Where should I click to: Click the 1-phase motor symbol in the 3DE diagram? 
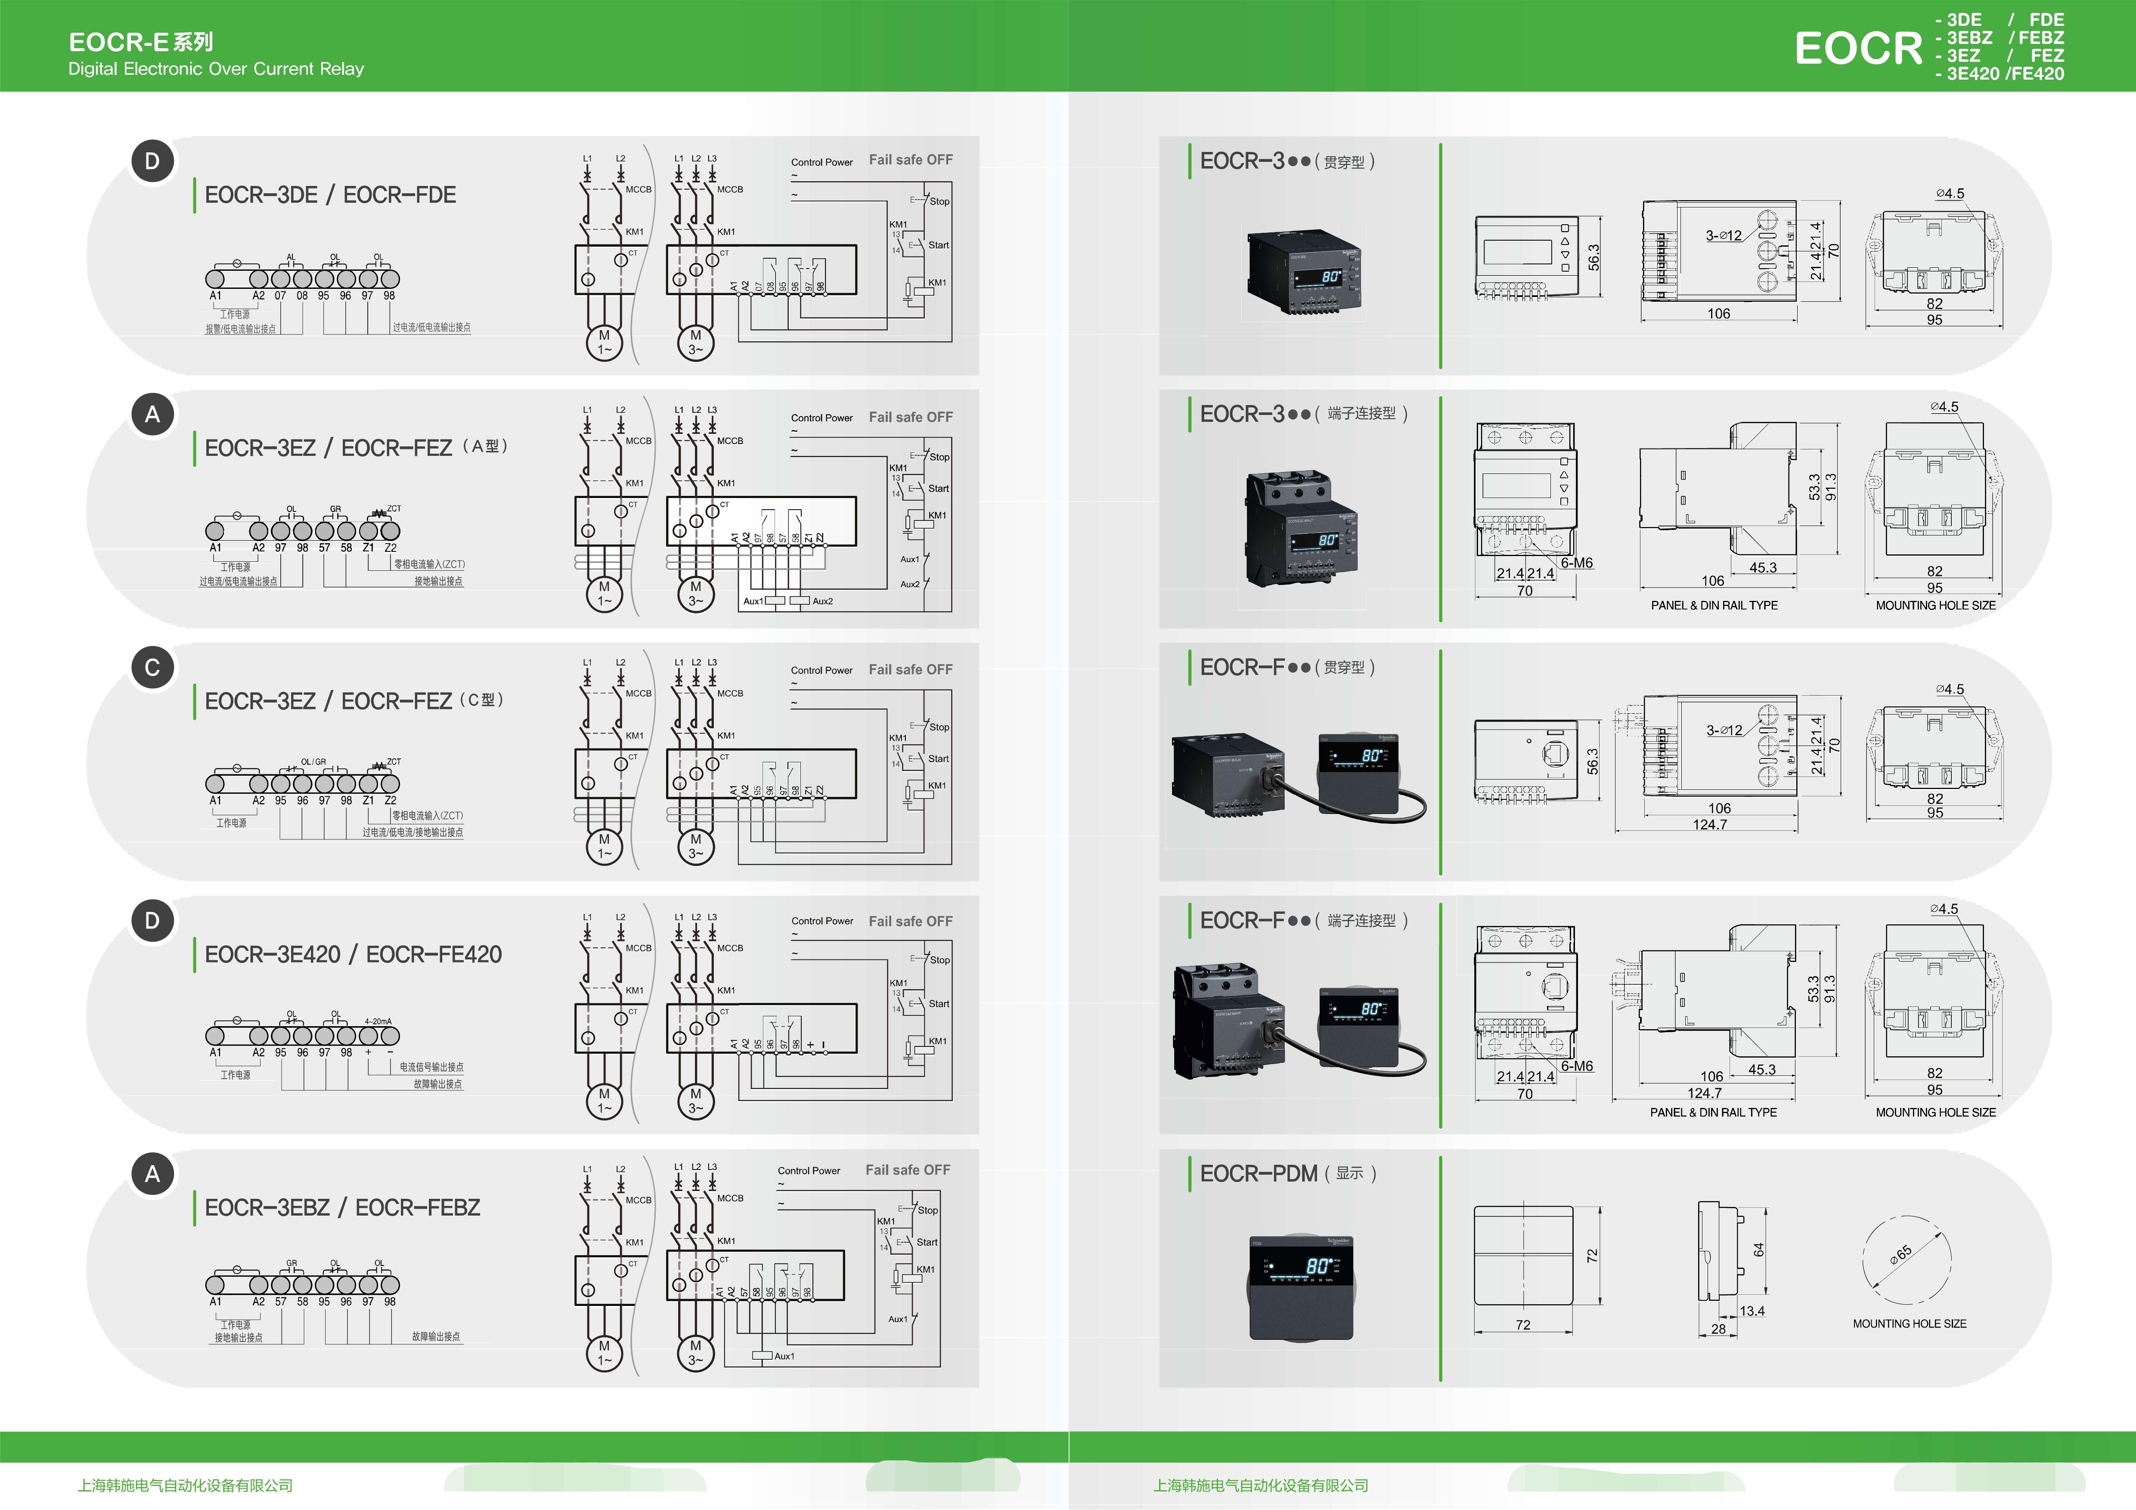click(x=604, y=342)
